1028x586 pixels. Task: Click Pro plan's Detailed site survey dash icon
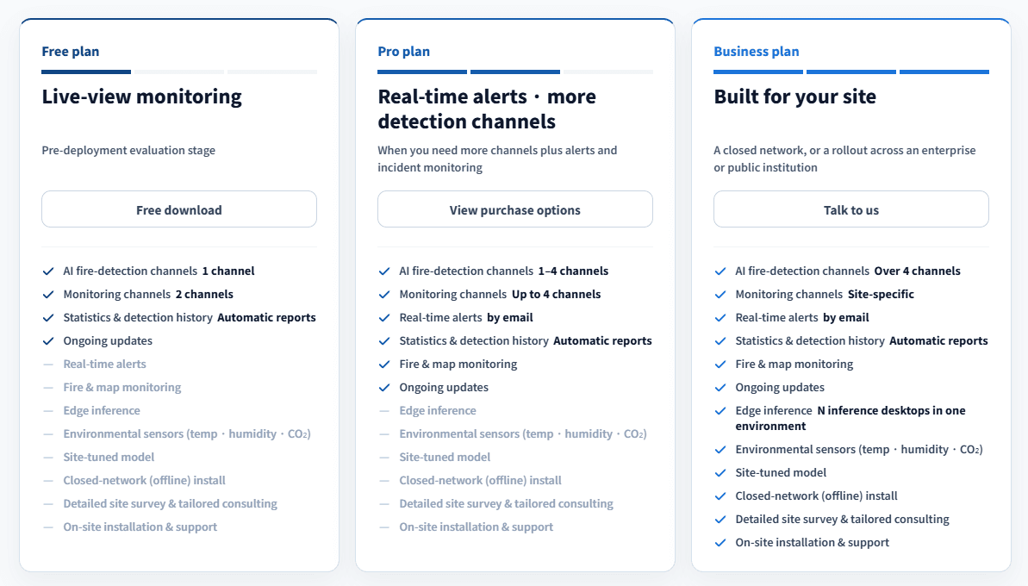[x=384, y=504]
